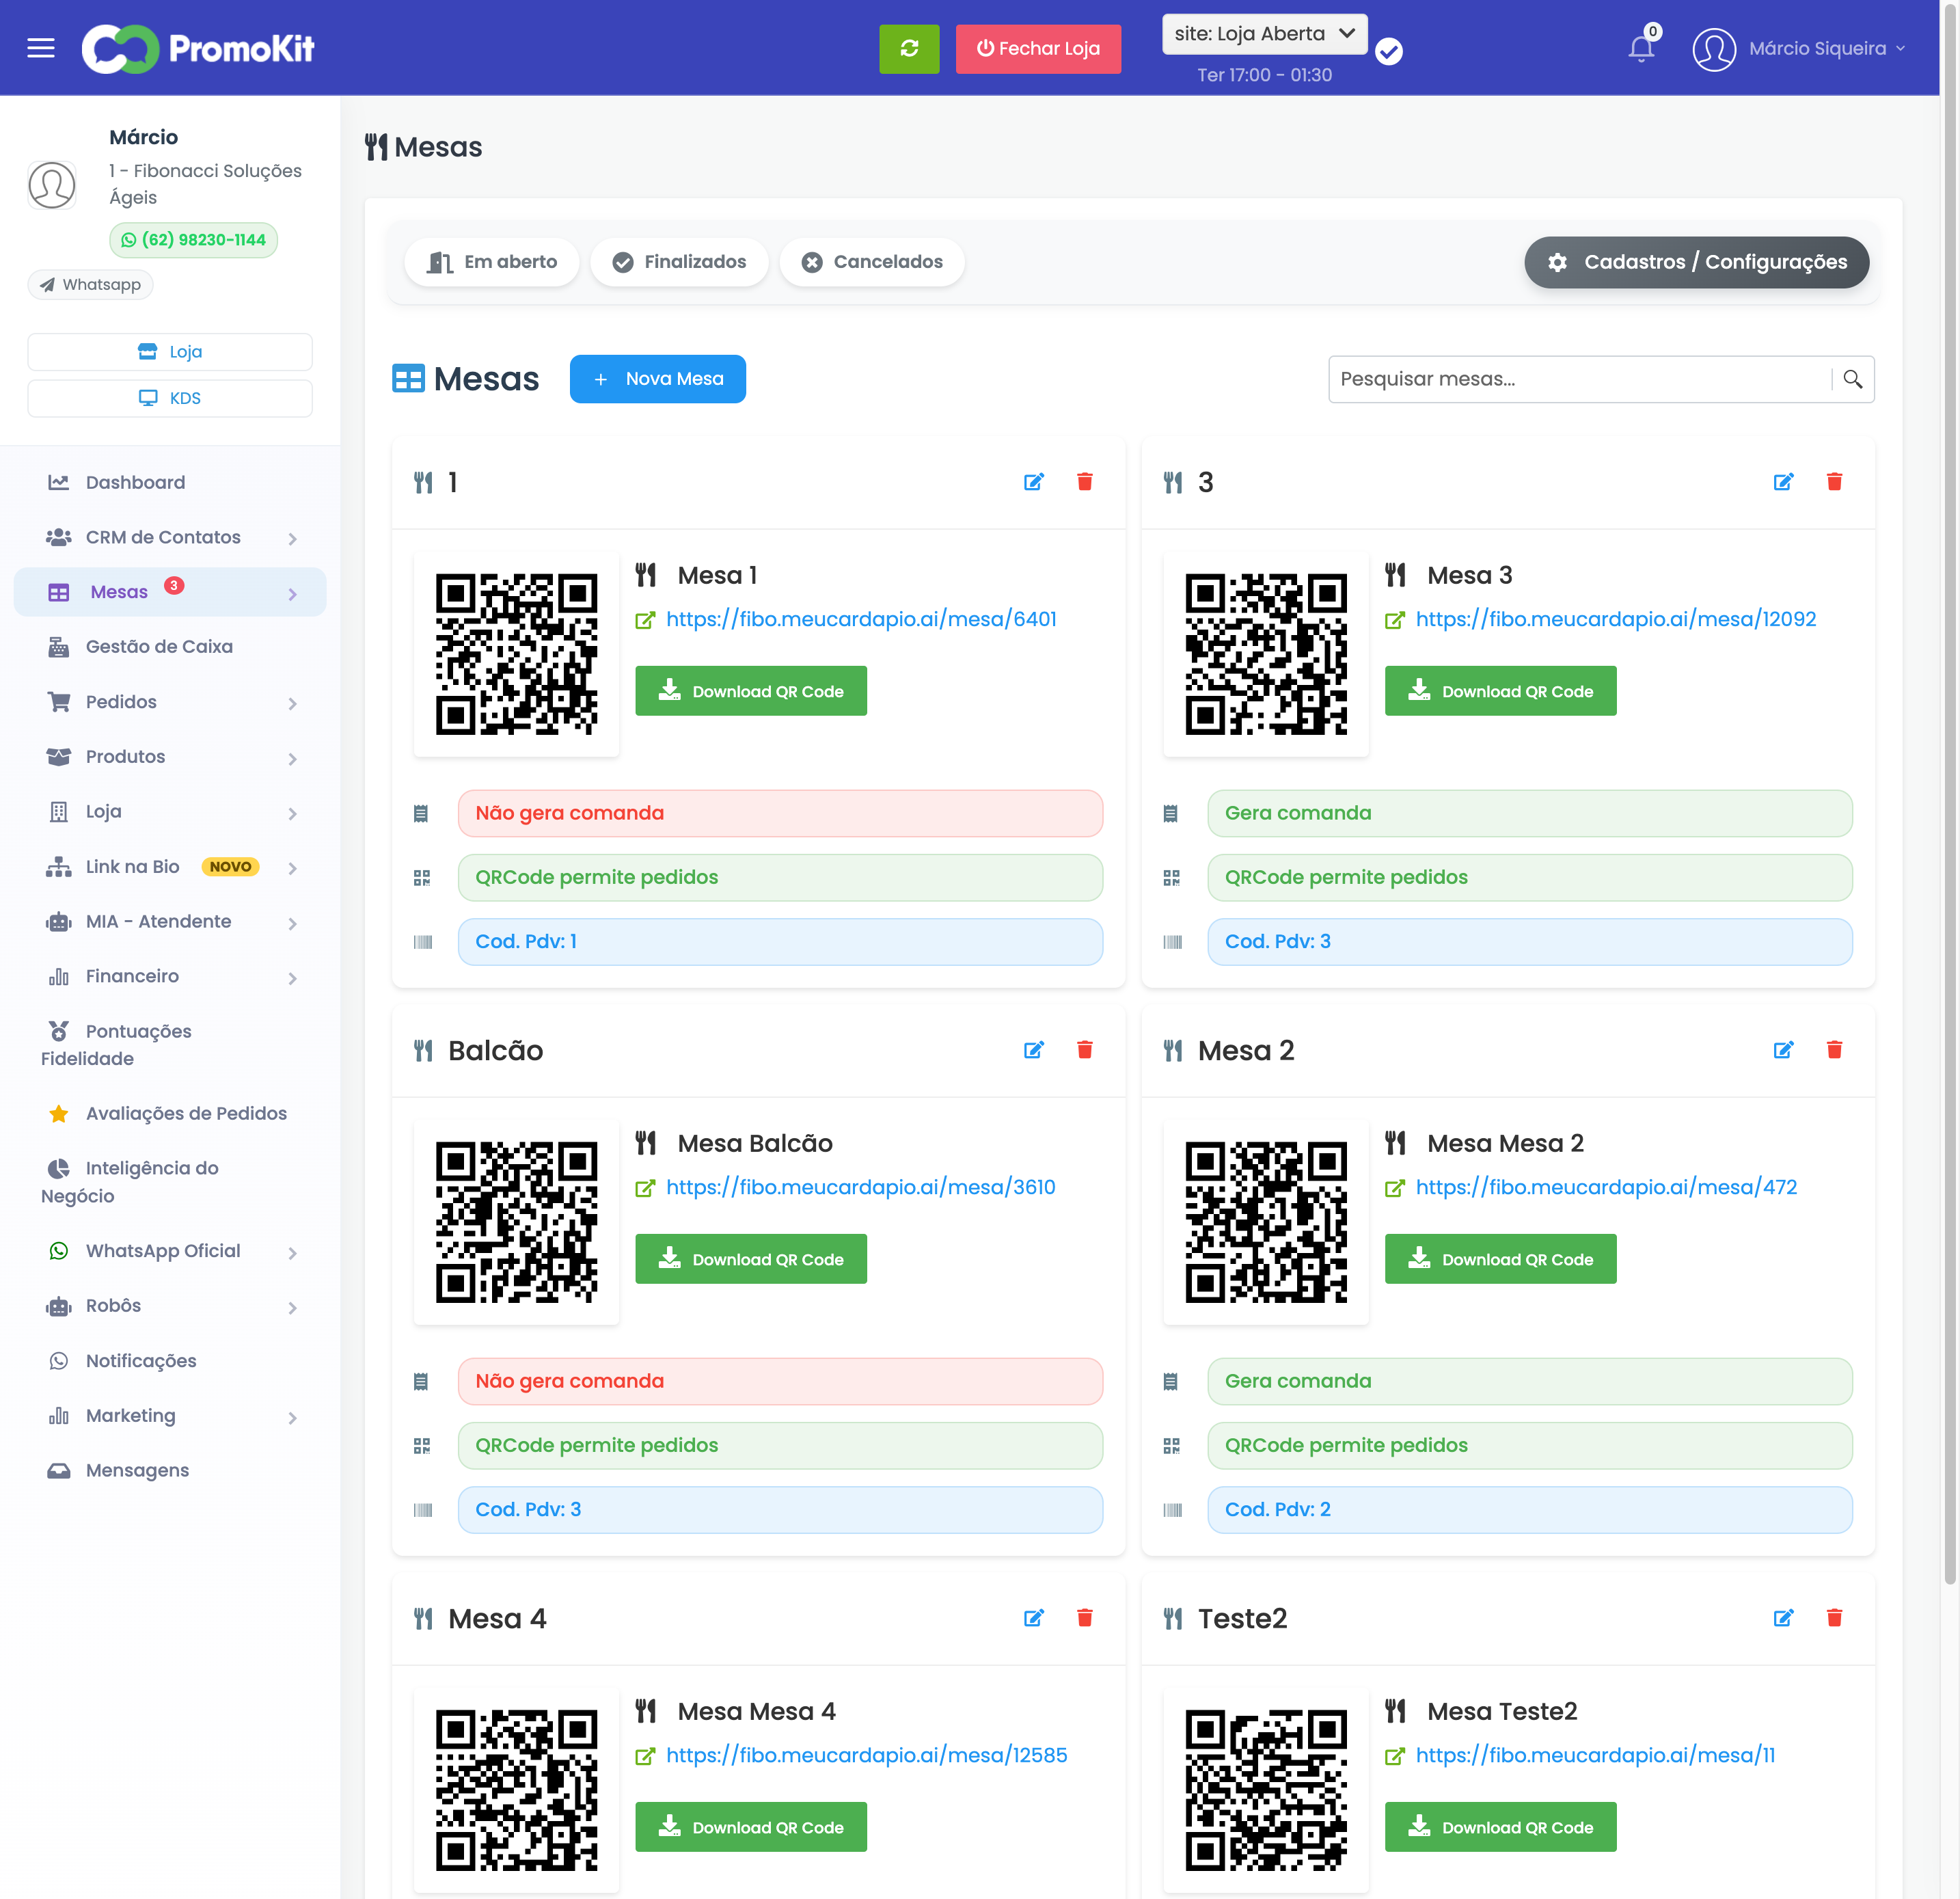Image resolution: width=1960 pixels, height=1899 pixels.
Task: Delete the Balcão table
Action: [1085, 1051]
